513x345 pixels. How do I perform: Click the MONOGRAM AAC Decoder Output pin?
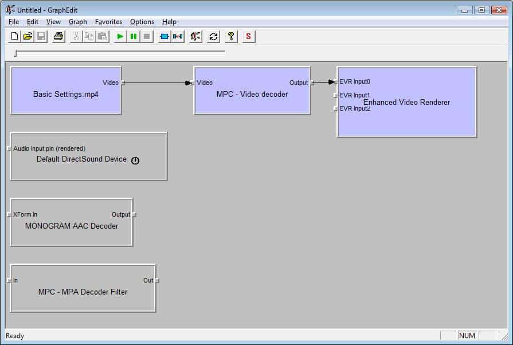(x=134, y=214)
